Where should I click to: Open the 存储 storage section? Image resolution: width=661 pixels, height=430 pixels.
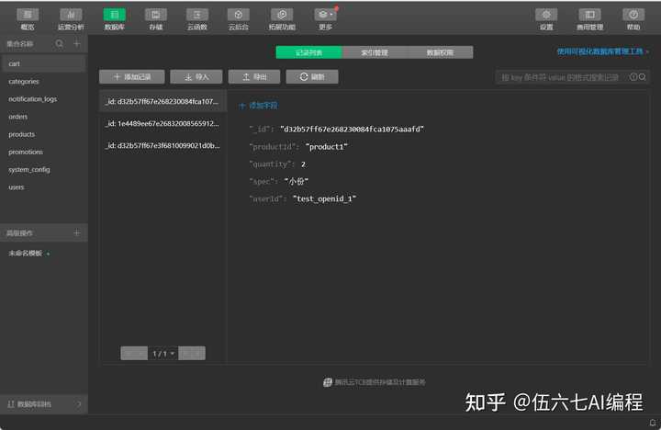tap(156, 17)
